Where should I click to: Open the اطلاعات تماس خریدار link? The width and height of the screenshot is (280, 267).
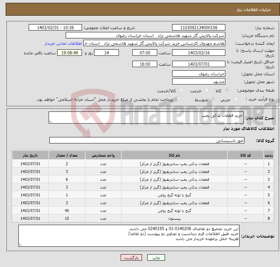click(63, 43)
